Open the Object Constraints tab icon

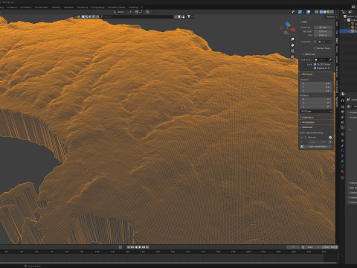click(342, 162)
